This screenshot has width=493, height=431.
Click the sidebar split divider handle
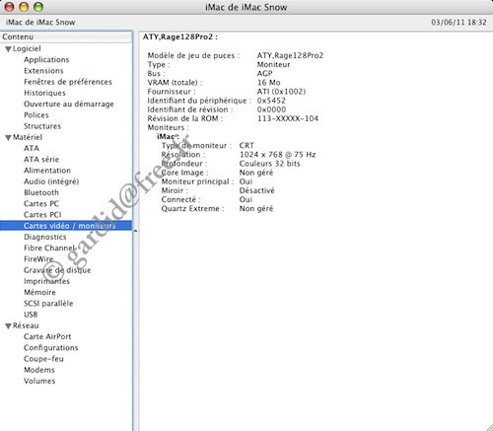click(x=135, y=231)
